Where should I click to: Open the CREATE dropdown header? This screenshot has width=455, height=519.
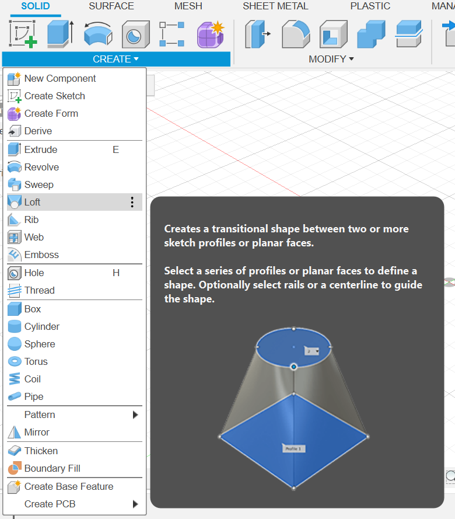116,59
